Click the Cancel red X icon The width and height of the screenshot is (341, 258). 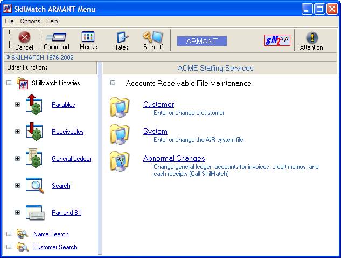(x=24, y=37)
